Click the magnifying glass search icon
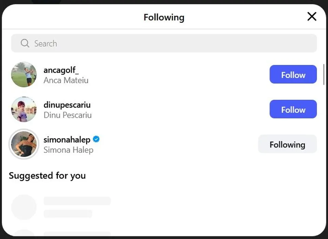The image size is (328, 239). click(x=25, y=43)
